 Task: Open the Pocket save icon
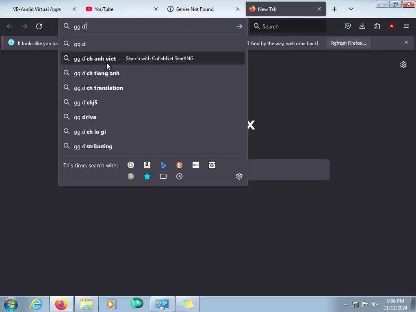coord(348,26)
